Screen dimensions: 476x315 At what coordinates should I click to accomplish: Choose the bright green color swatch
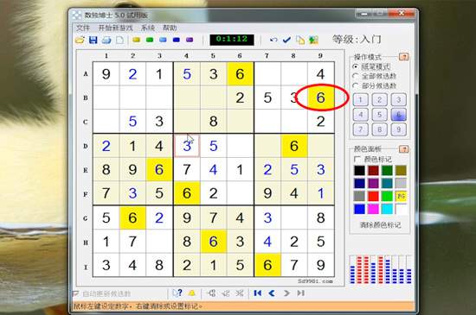[x=388, y=196]
